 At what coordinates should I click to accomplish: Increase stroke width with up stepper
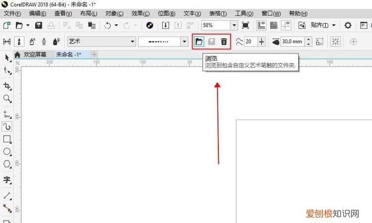308,39
